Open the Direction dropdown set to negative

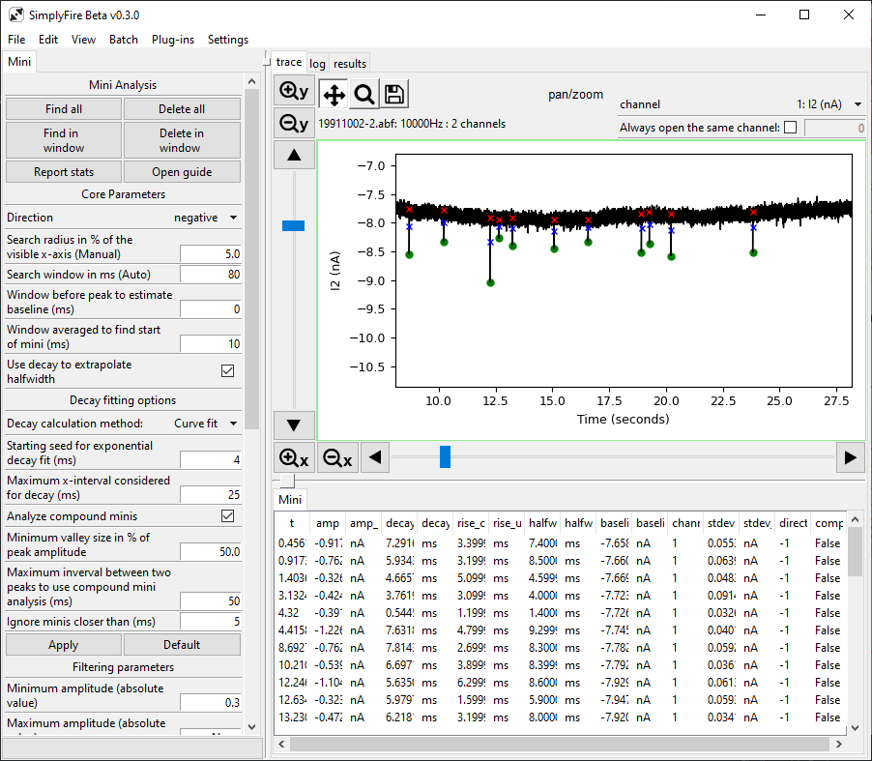click(x=206, y=218)
